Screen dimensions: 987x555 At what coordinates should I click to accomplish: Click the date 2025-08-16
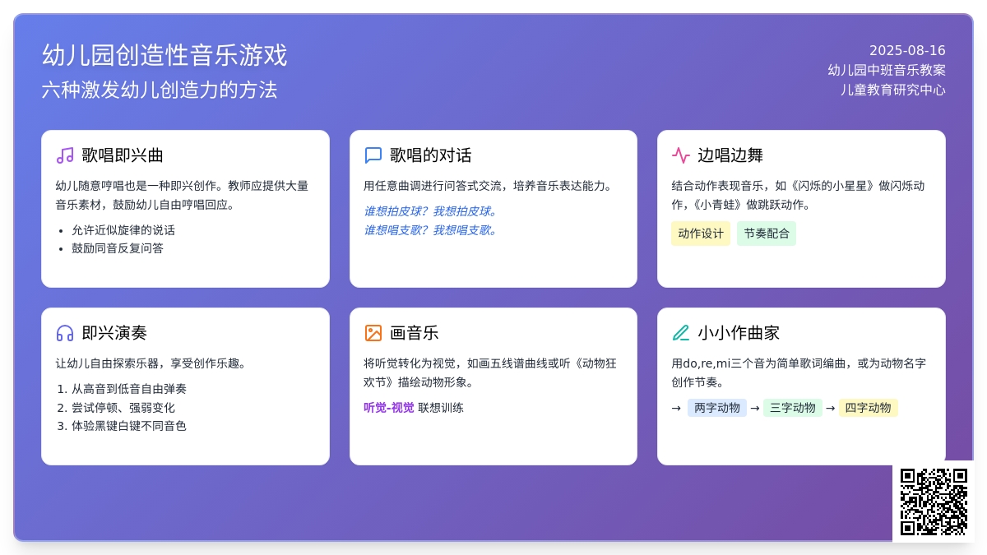coord(907,50)
